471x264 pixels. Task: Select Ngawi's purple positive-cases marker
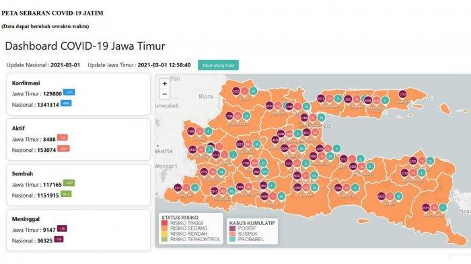click(191, 132)
